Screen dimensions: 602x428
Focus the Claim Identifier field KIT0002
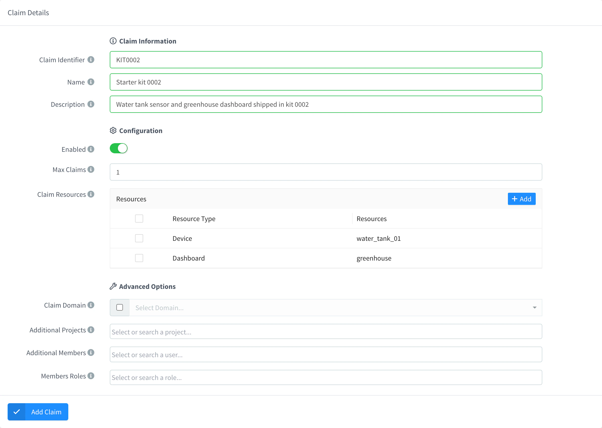coord(326,60)
